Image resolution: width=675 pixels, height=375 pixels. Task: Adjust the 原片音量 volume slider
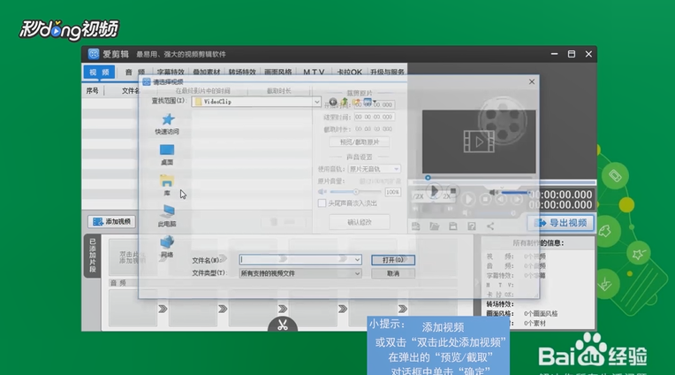pos(355,192)
